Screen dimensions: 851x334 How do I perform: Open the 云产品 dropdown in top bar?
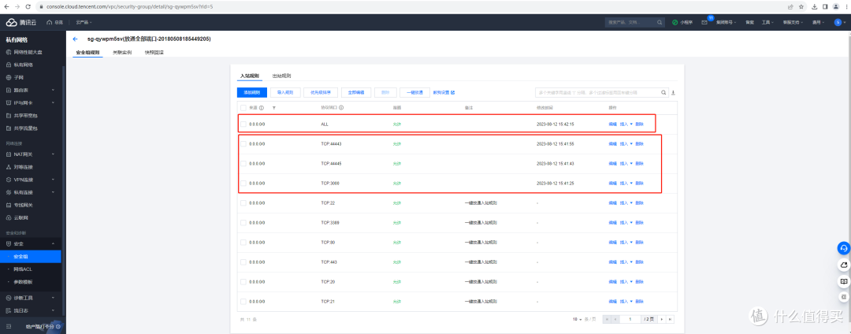point(84,22)
